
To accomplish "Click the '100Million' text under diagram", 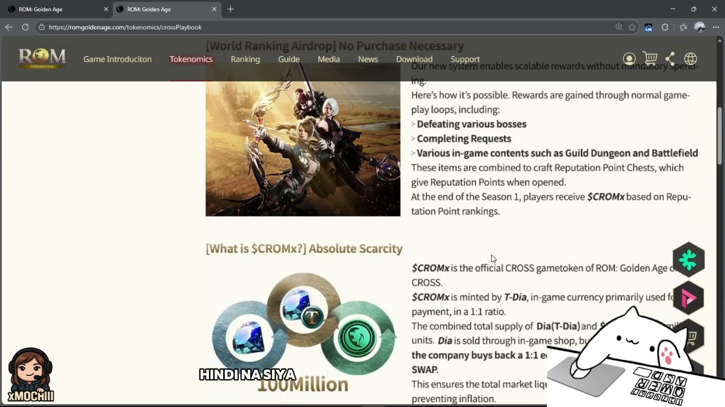I will (303, 385).
